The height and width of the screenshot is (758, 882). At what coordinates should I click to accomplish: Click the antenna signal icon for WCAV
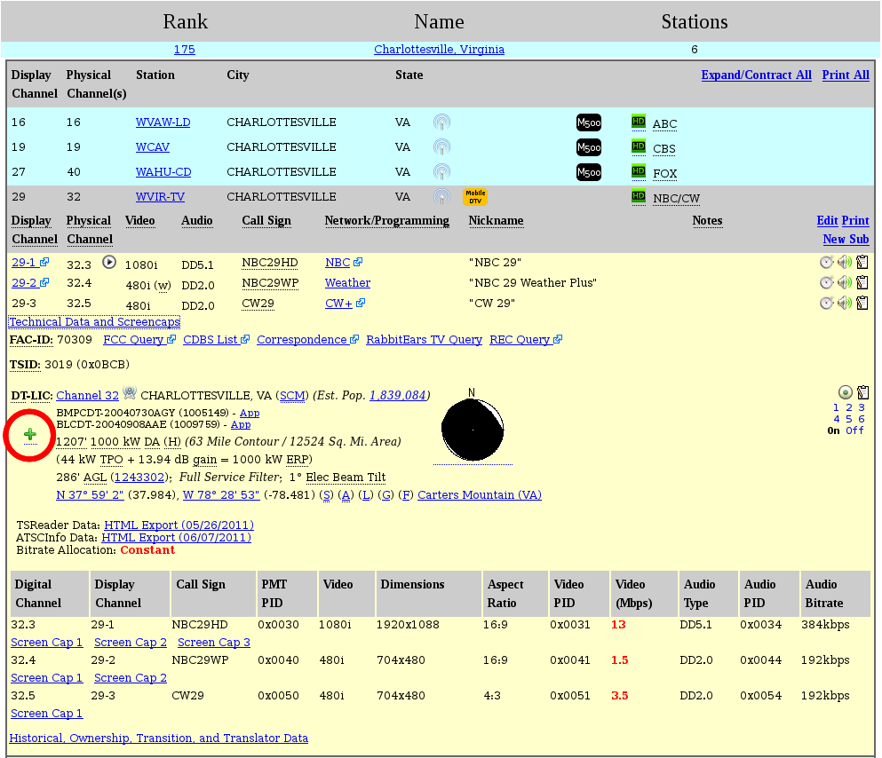441,146
